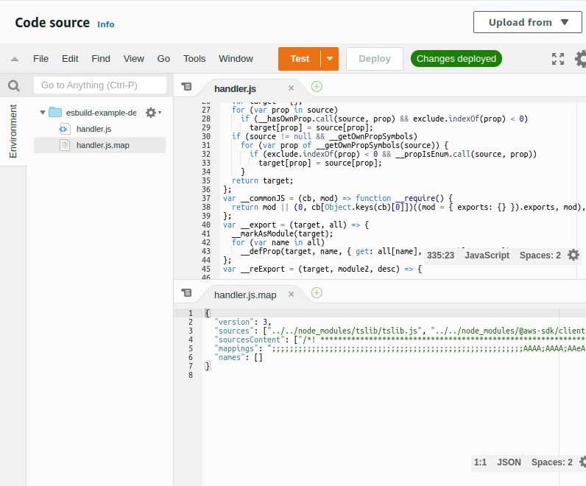Change the JavaScript syntax mode
This screenshot has width=586, height=486.
click(x=487, y=256)
